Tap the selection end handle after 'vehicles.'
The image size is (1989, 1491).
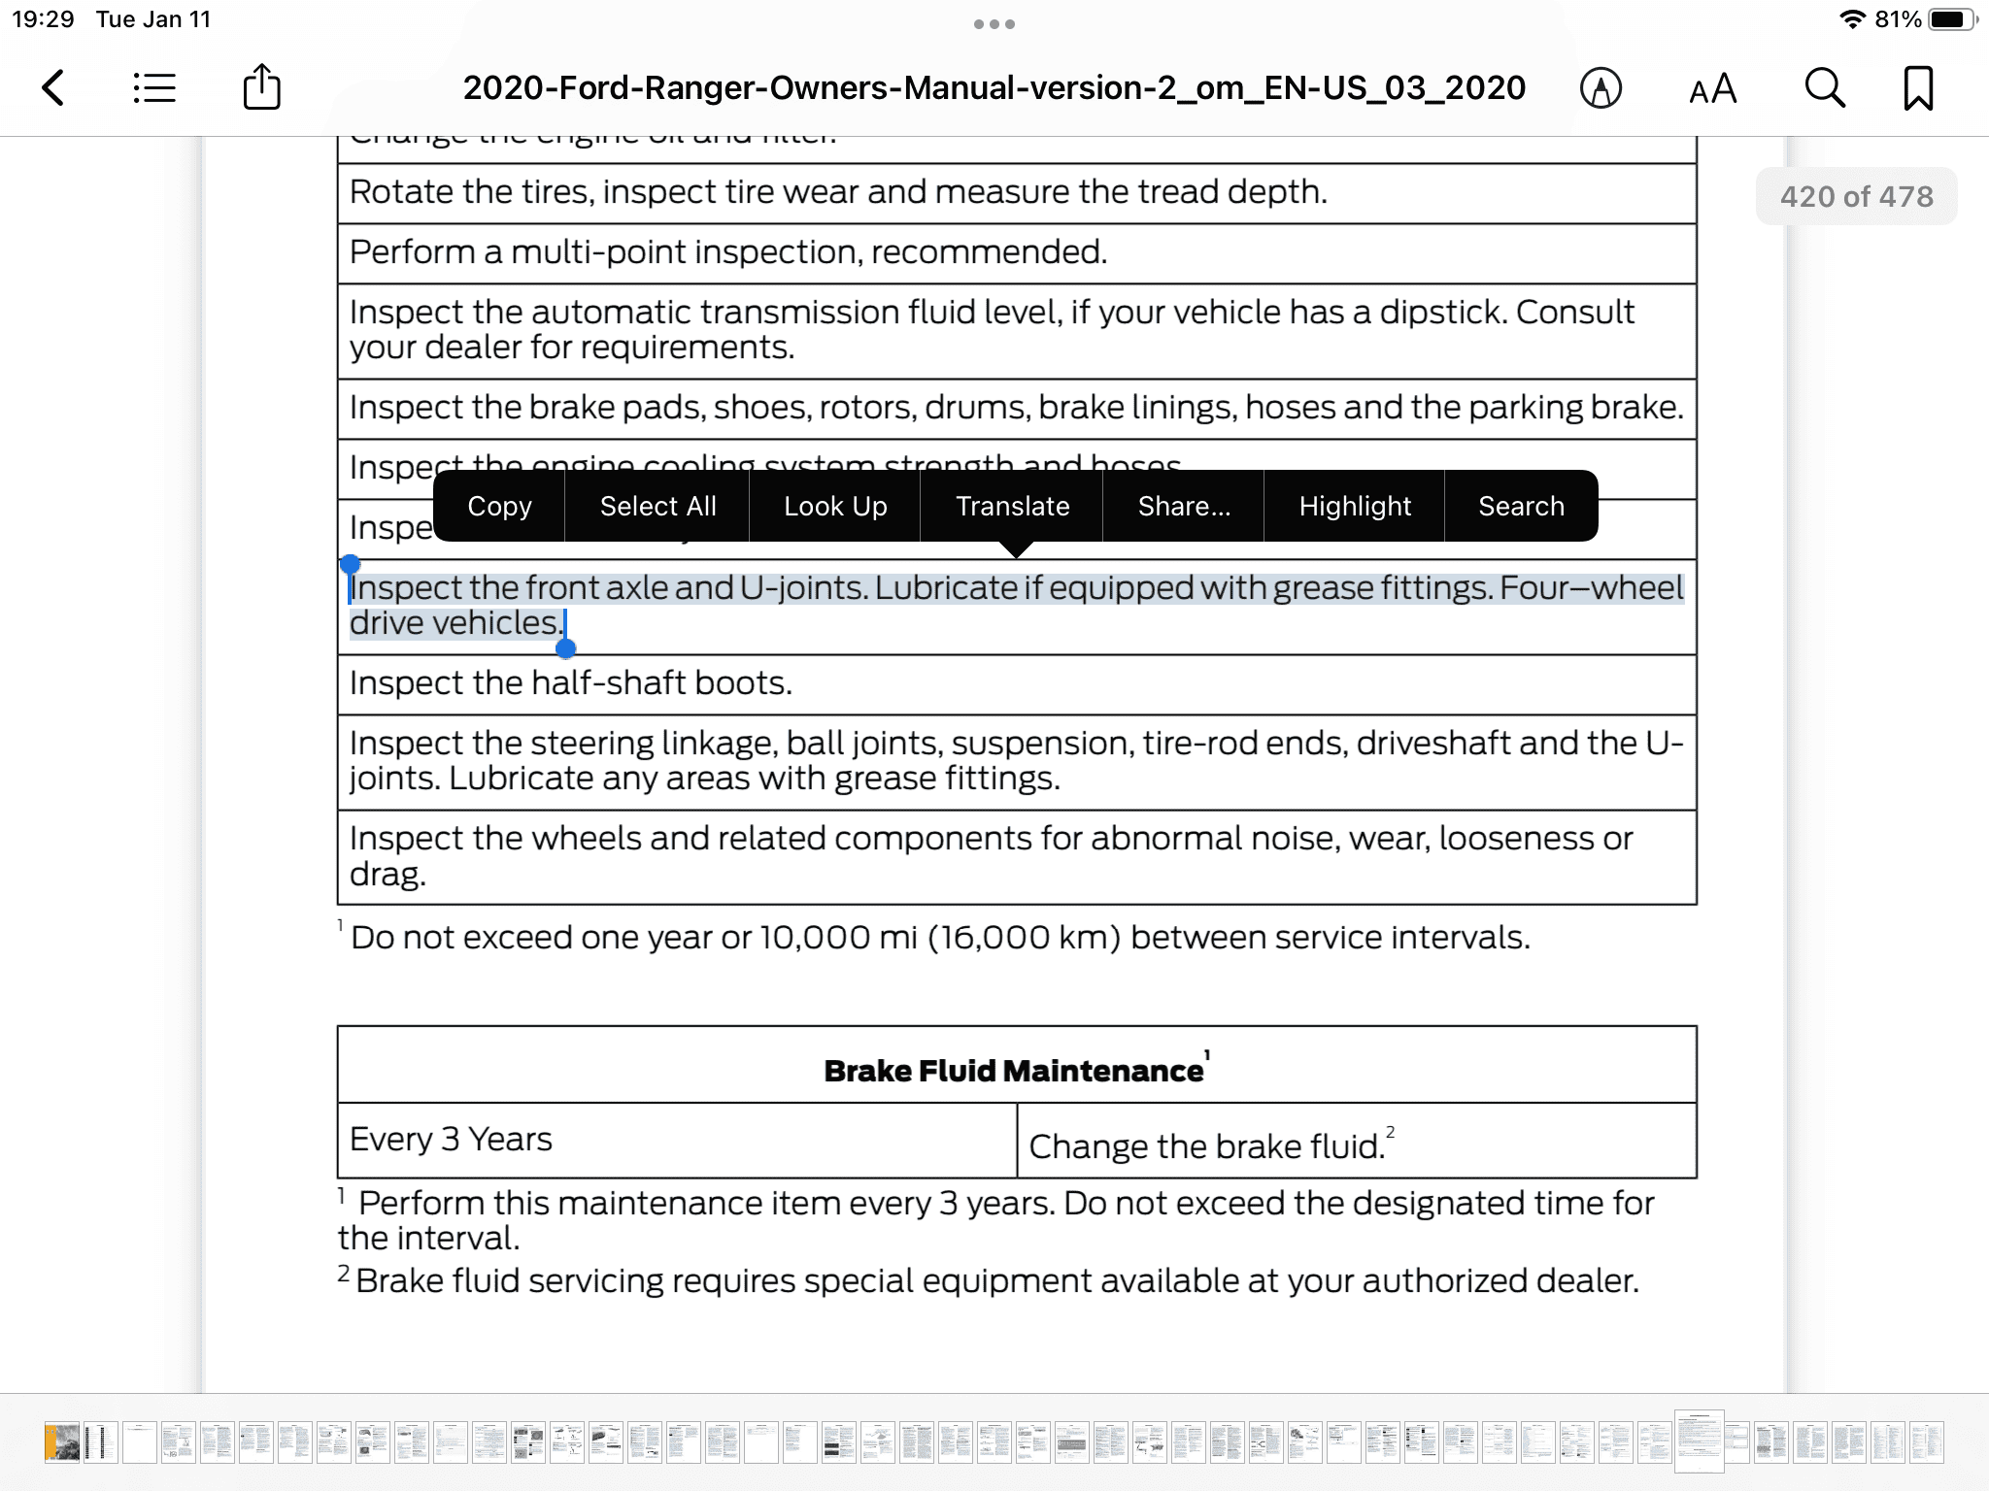[x=566, y=647]
